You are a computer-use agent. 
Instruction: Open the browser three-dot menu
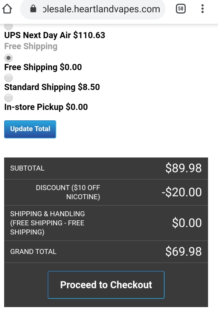(202, 9)
